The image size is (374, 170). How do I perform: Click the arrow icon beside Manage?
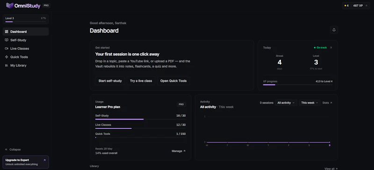tap(184, 151)
